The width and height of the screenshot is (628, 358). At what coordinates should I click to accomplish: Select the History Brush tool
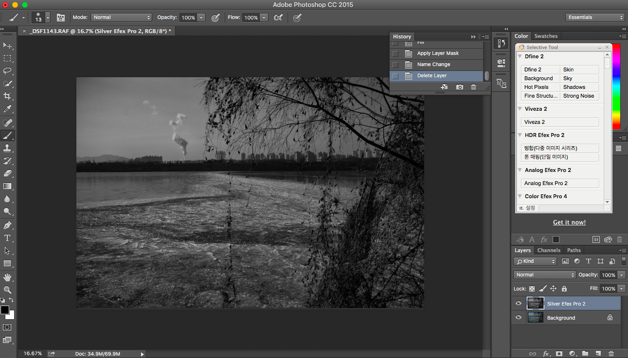pos(7,161)
